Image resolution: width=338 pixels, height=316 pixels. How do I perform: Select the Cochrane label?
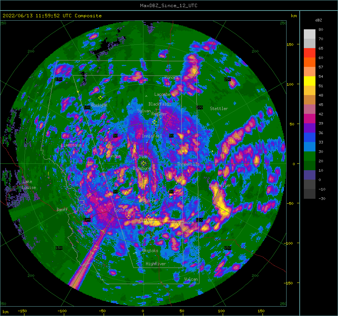point(123,210)
